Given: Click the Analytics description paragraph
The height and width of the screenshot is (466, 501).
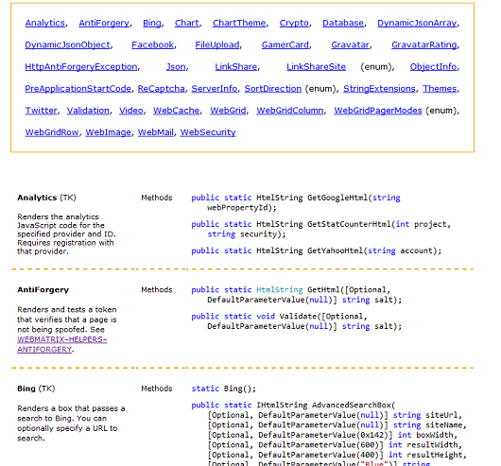Looking at the screenshot, I should click(x=66, y=234).
